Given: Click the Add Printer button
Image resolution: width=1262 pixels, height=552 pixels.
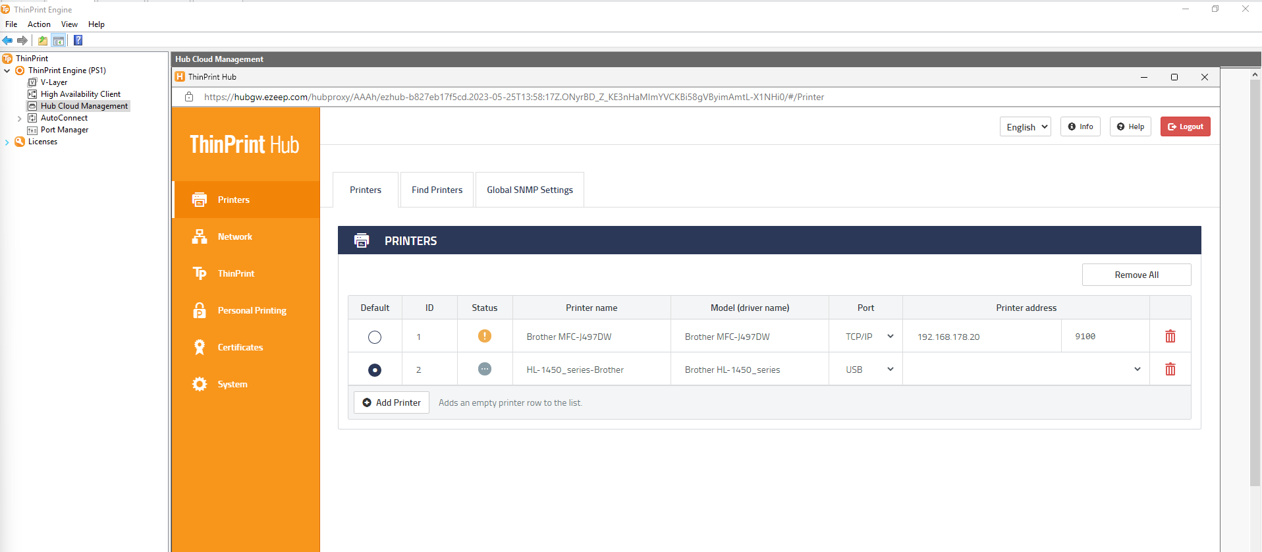Looking at the screenshot, I should [392, 402].
